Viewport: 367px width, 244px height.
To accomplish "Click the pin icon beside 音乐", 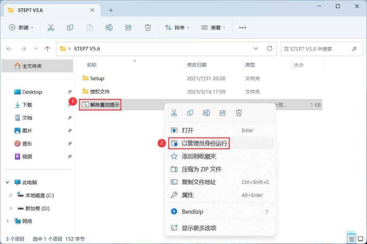I will point(70,144).
